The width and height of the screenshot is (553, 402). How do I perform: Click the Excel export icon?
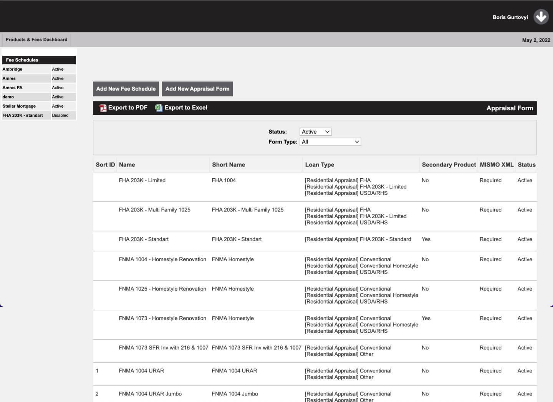(x=159, y=108)
